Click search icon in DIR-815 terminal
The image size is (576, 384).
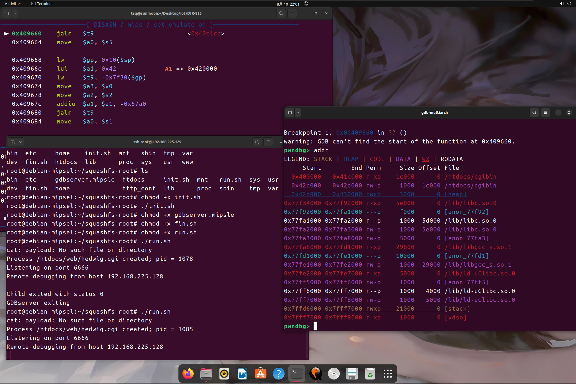(x=281, y=13)
